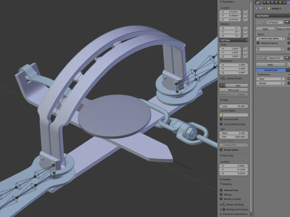290x217 pixels.
Task: Enable the Lock to Cursor checkbox
Action: (x=221, y=119)
